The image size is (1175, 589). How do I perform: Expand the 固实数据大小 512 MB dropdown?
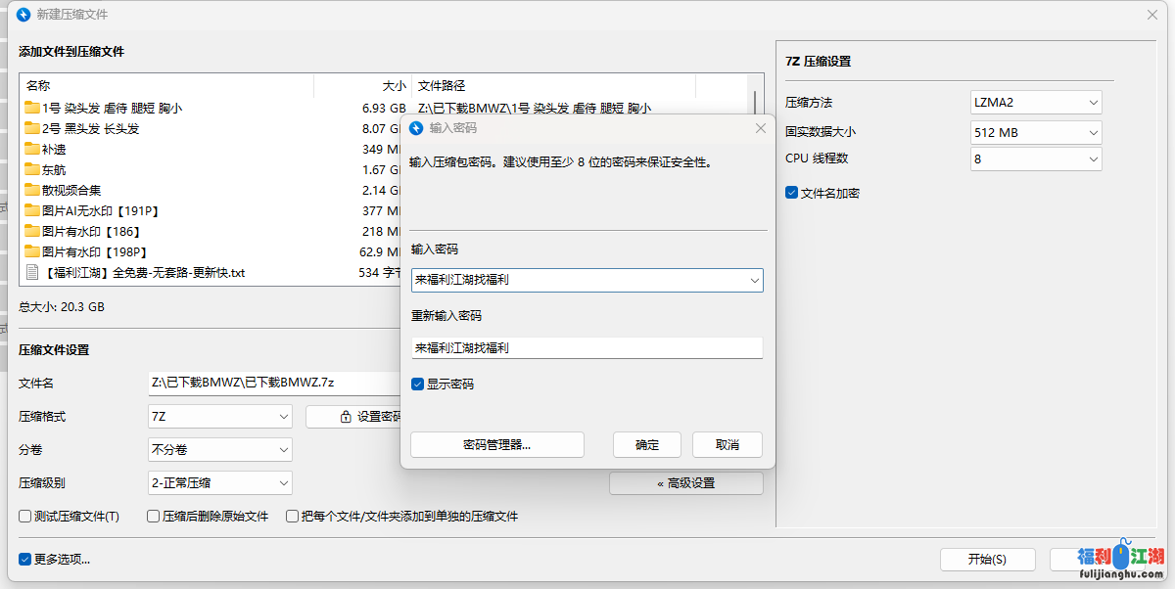(1036, 132)
